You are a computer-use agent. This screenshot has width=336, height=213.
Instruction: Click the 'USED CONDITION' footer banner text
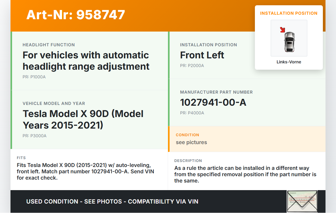pos(112,201)
